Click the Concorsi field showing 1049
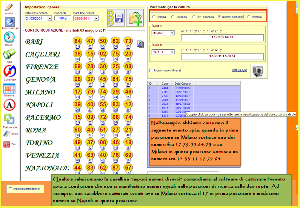300x208 pixels. click(63, 18)
